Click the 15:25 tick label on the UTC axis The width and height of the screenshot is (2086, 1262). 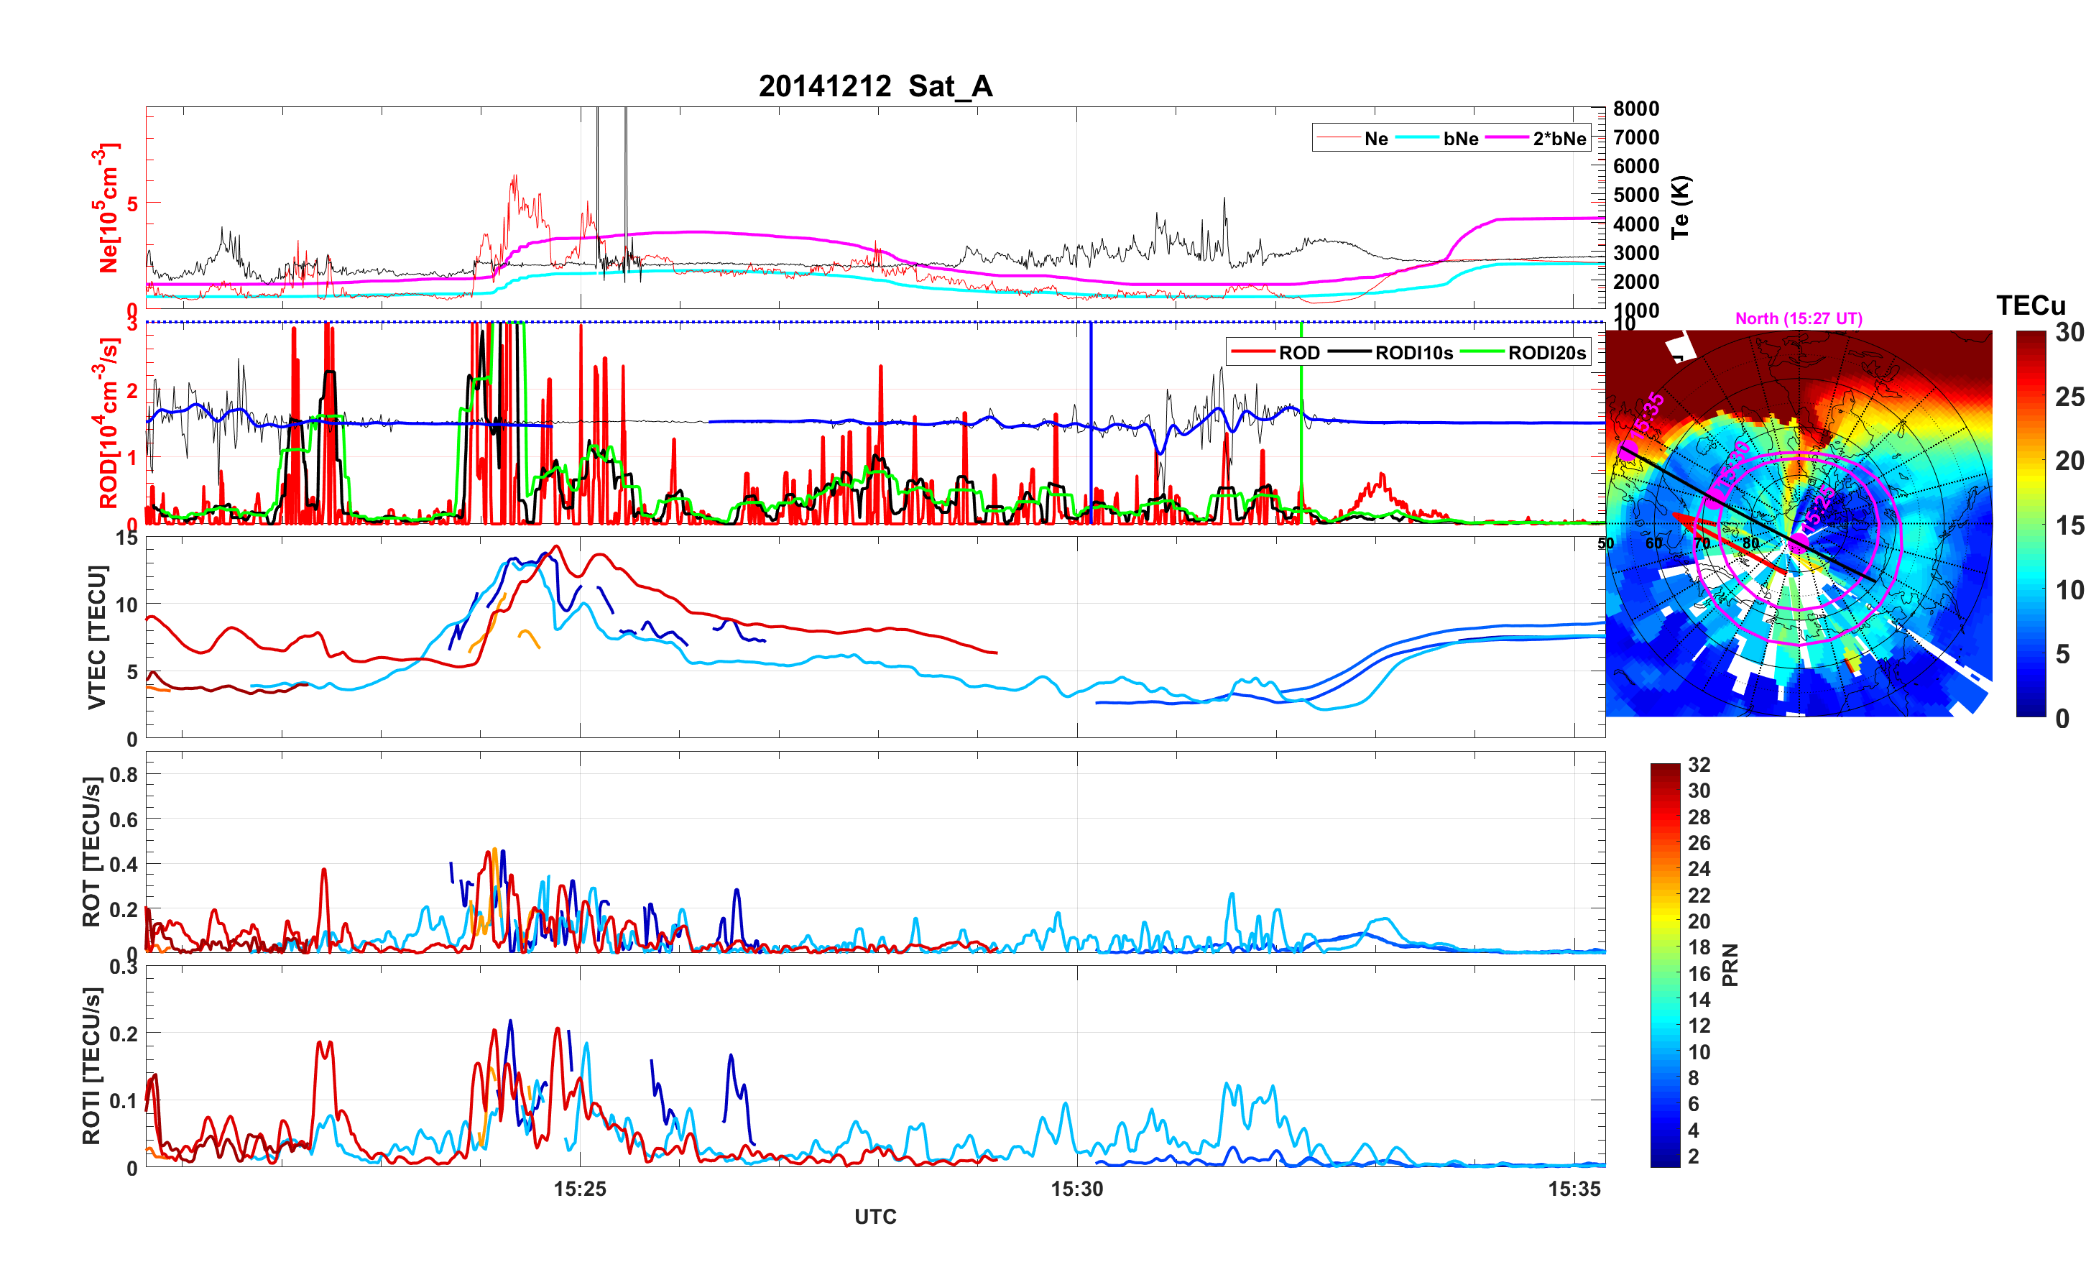coord(580,1189)
